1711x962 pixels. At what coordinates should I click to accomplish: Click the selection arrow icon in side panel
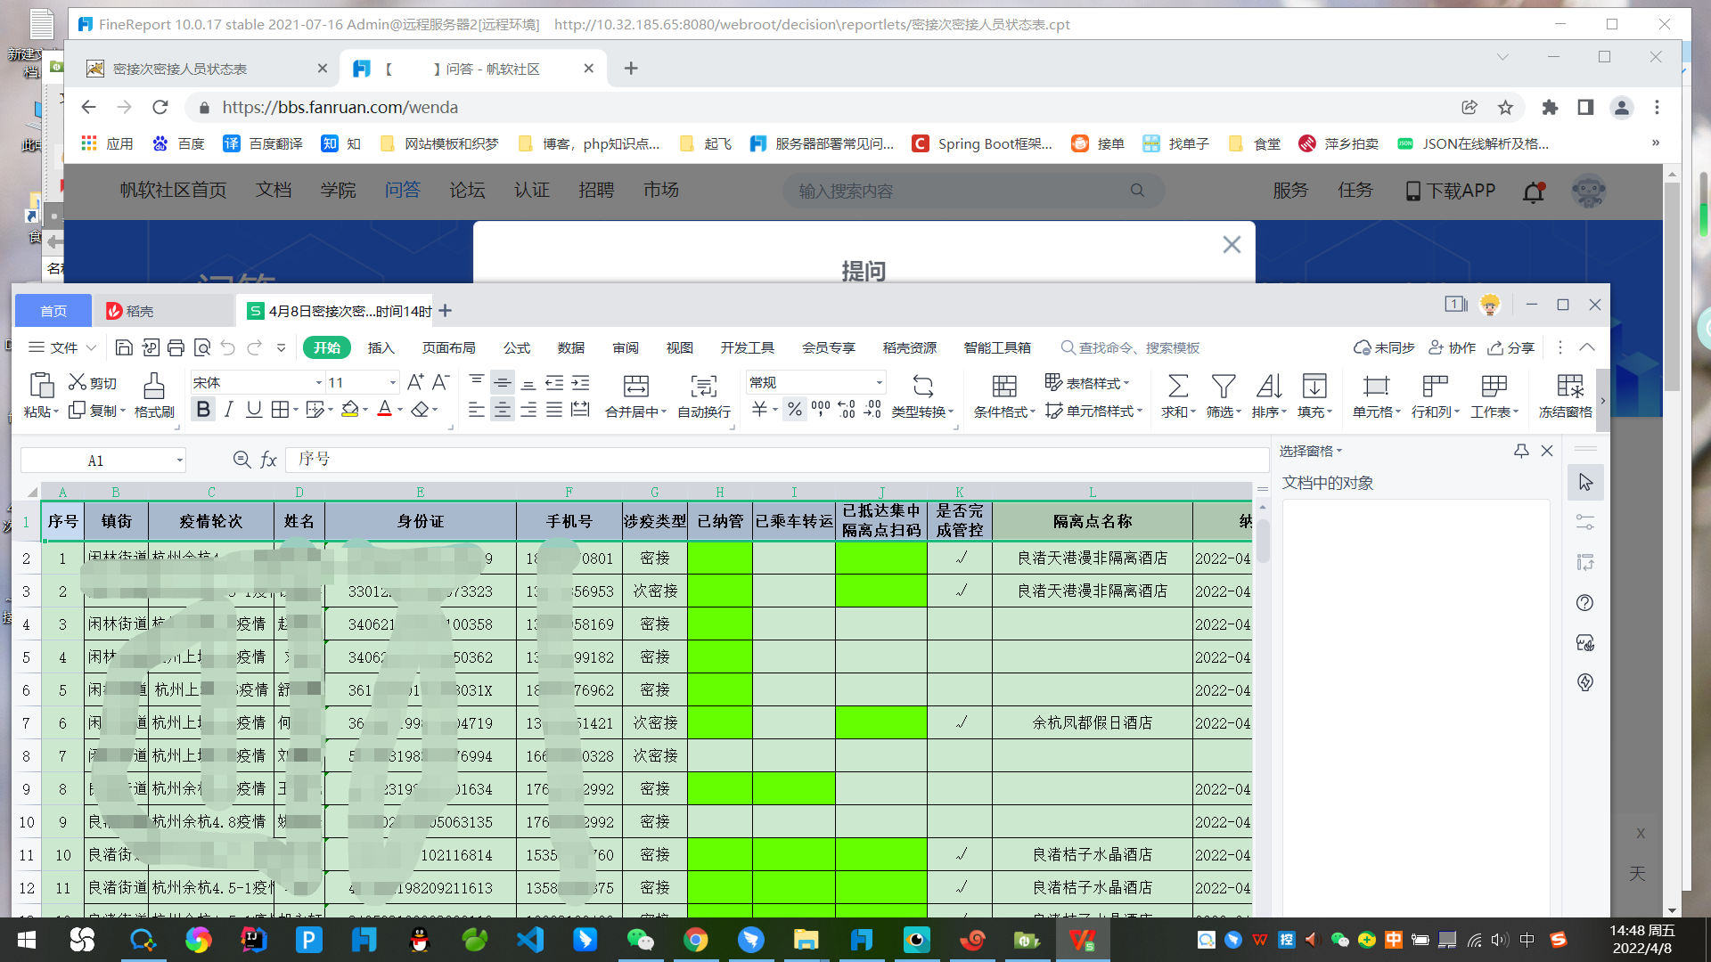pyautogui.click(x=1585, y=482)
